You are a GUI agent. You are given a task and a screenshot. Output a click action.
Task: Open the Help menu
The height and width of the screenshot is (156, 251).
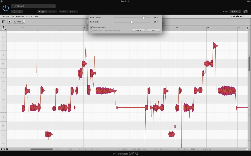point(36,16)
